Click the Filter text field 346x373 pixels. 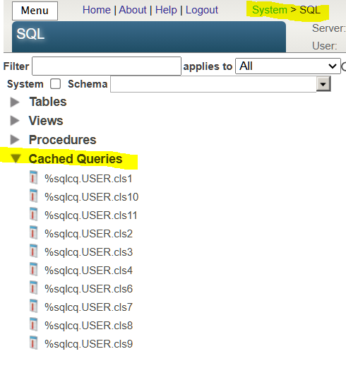pos(107,66)
